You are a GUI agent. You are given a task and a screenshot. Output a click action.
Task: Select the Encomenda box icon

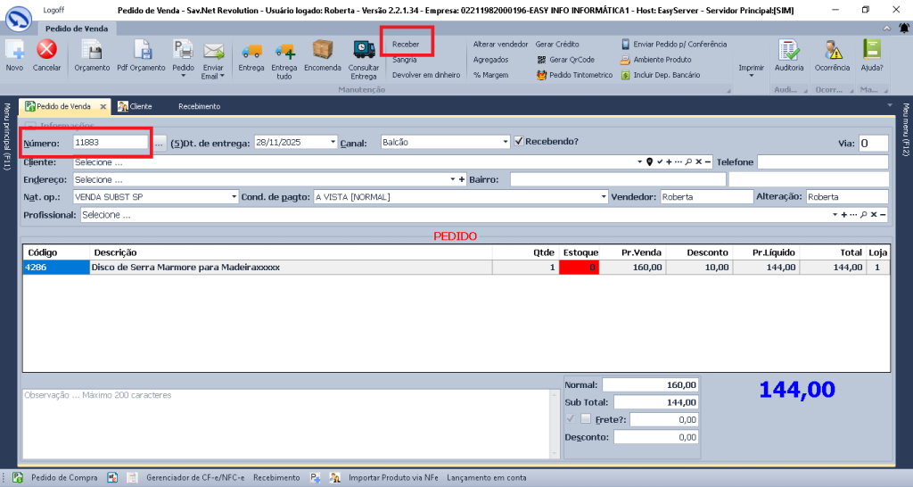pyautogui.click(x=322, y=50)
